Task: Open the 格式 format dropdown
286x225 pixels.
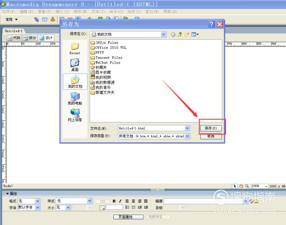Action: click(x=37, y=201)
